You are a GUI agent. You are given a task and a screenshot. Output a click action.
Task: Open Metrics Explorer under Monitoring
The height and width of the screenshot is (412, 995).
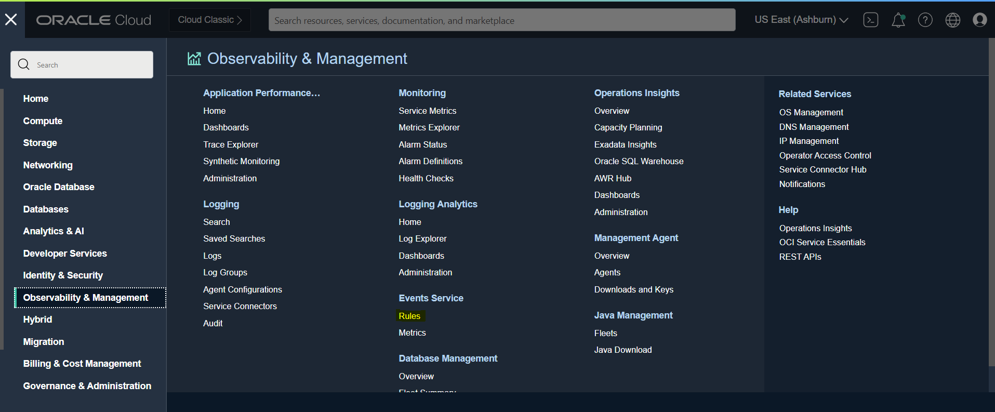pos(429,127)
